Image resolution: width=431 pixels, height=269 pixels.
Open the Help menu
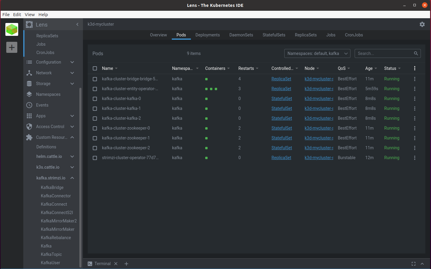click(43, 15)
